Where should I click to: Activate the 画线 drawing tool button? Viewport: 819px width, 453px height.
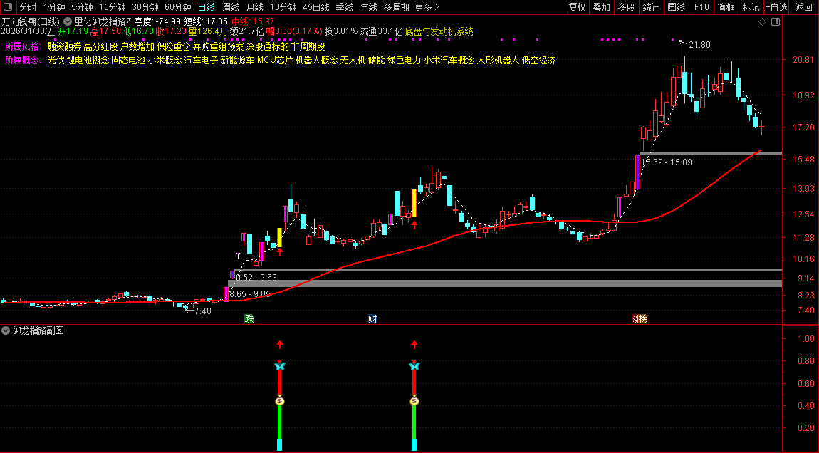tap(676, 7)
